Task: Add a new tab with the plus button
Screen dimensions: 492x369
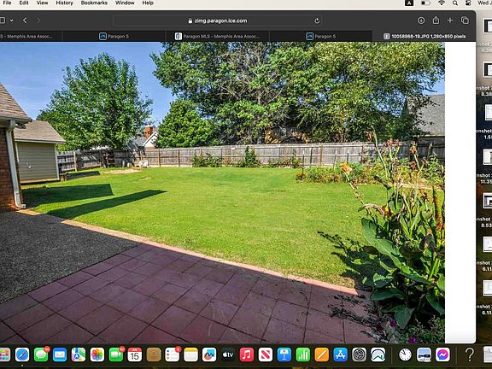Action: point(450,20)
